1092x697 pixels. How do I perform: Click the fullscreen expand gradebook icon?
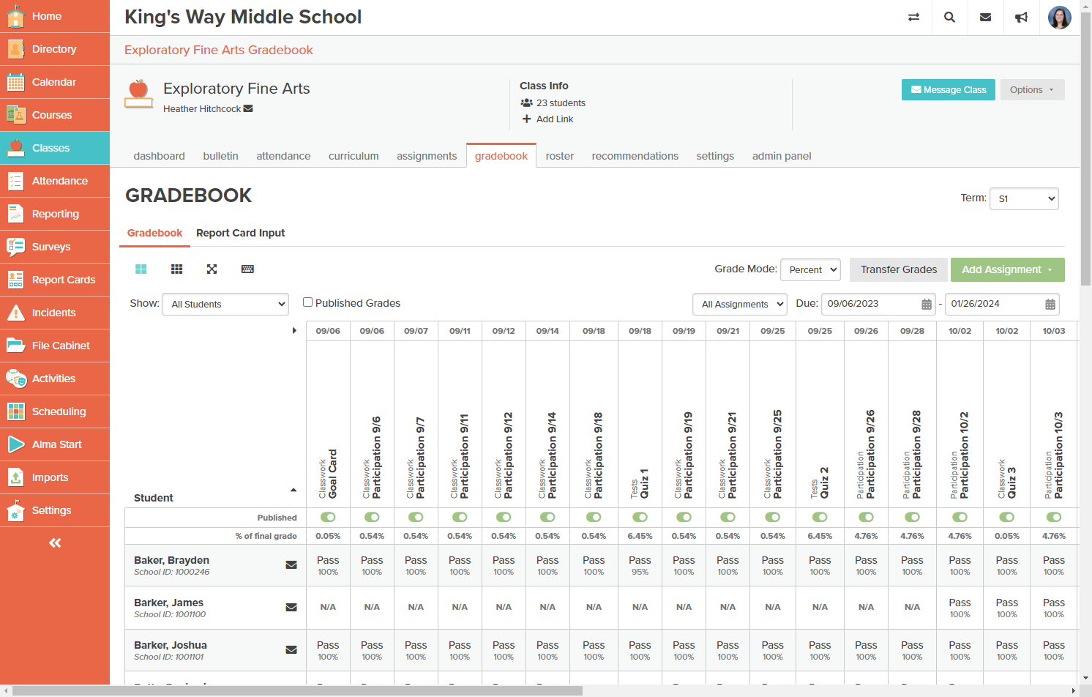click(x=212, y=269)
